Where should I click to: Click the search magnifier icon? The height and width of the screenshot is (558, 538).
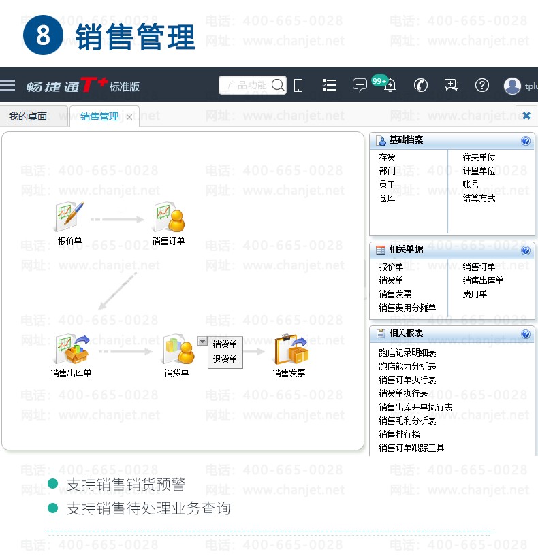point(278,85)
